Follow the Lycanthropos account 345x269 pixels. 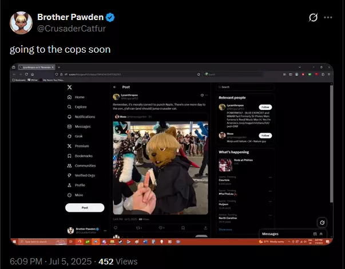[x=265, y=107]
